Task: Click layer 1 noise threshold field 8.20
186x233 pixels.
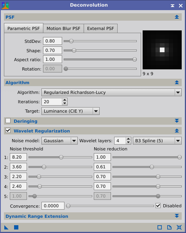Action: click(x=18, y=157)
